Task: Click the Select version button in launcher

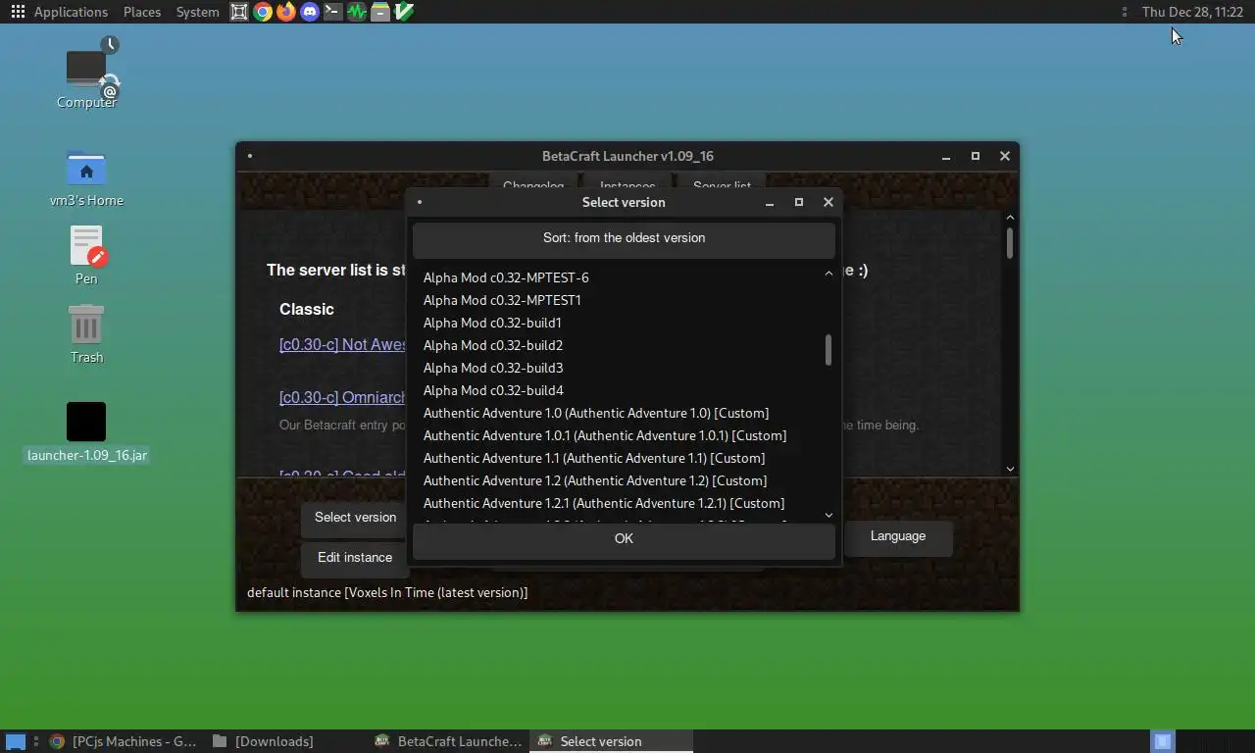Action: pyautogui.click(x=355, y=518)
